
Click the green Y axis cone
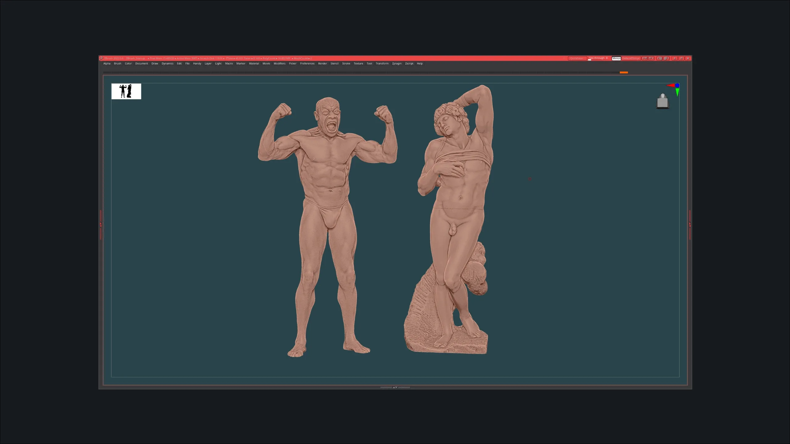(x=677, y=92)
